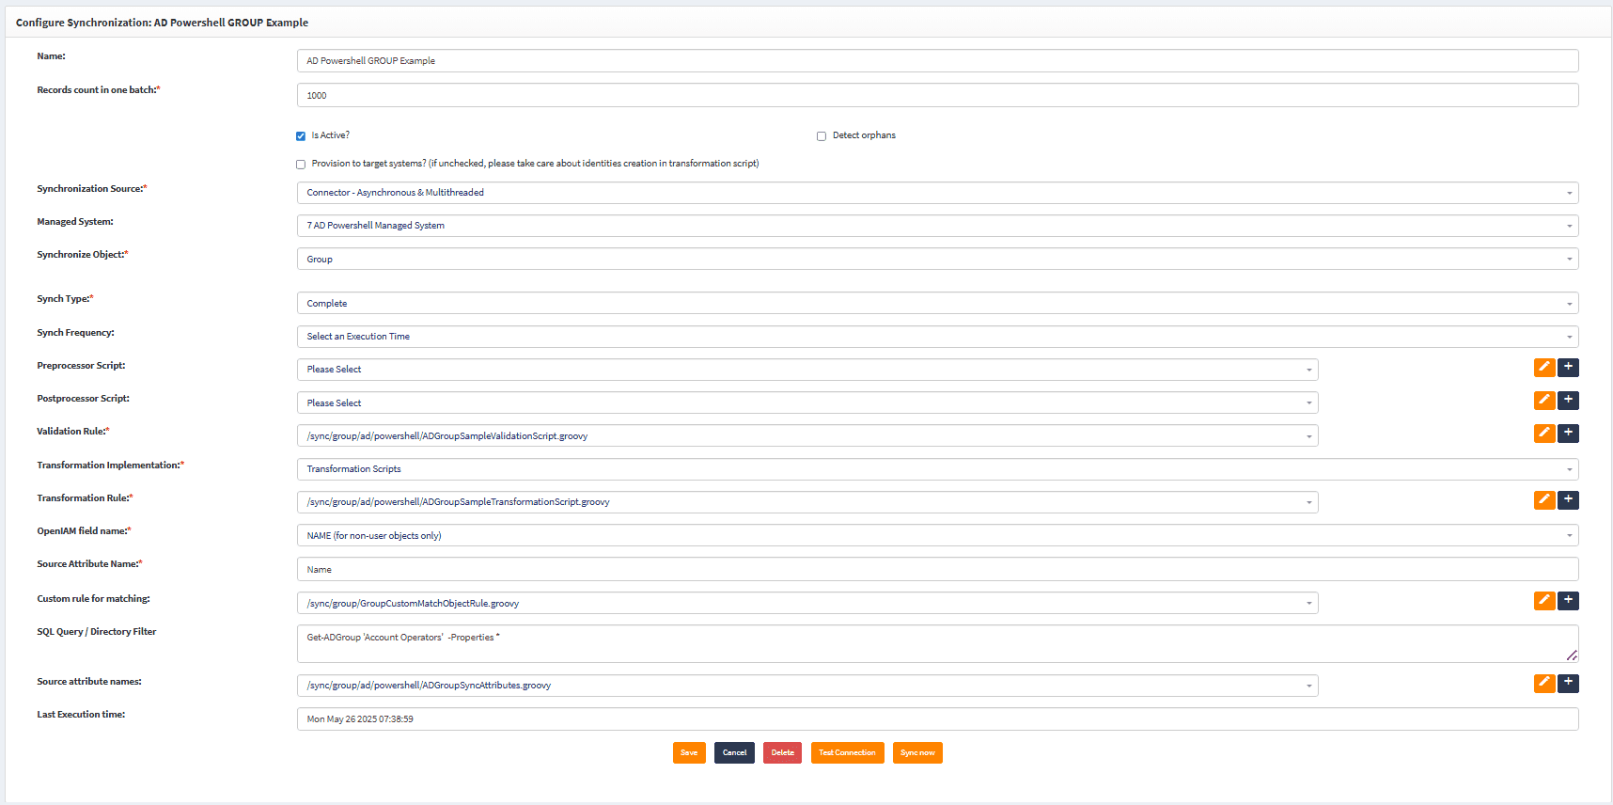The height and width of the screenshot is (805, 1613).
Task: Open the Managed System dropdown
Action: (x=936, y=226)
